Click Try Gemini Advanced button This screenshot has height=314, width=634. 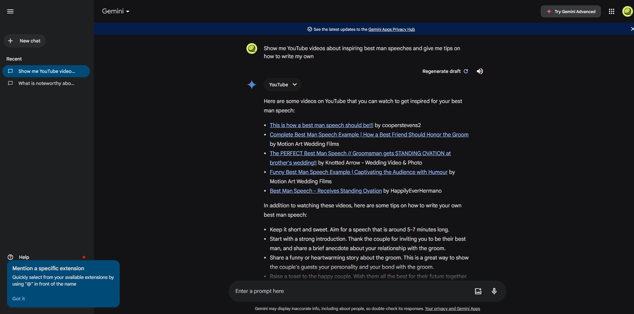[571, 11]
